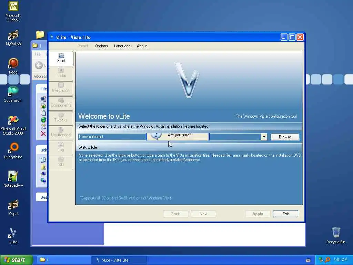353x265 pixels.
Task: Select the Supermium desktop shortcut
Action: pyautogui.click(x=13, y=95)
